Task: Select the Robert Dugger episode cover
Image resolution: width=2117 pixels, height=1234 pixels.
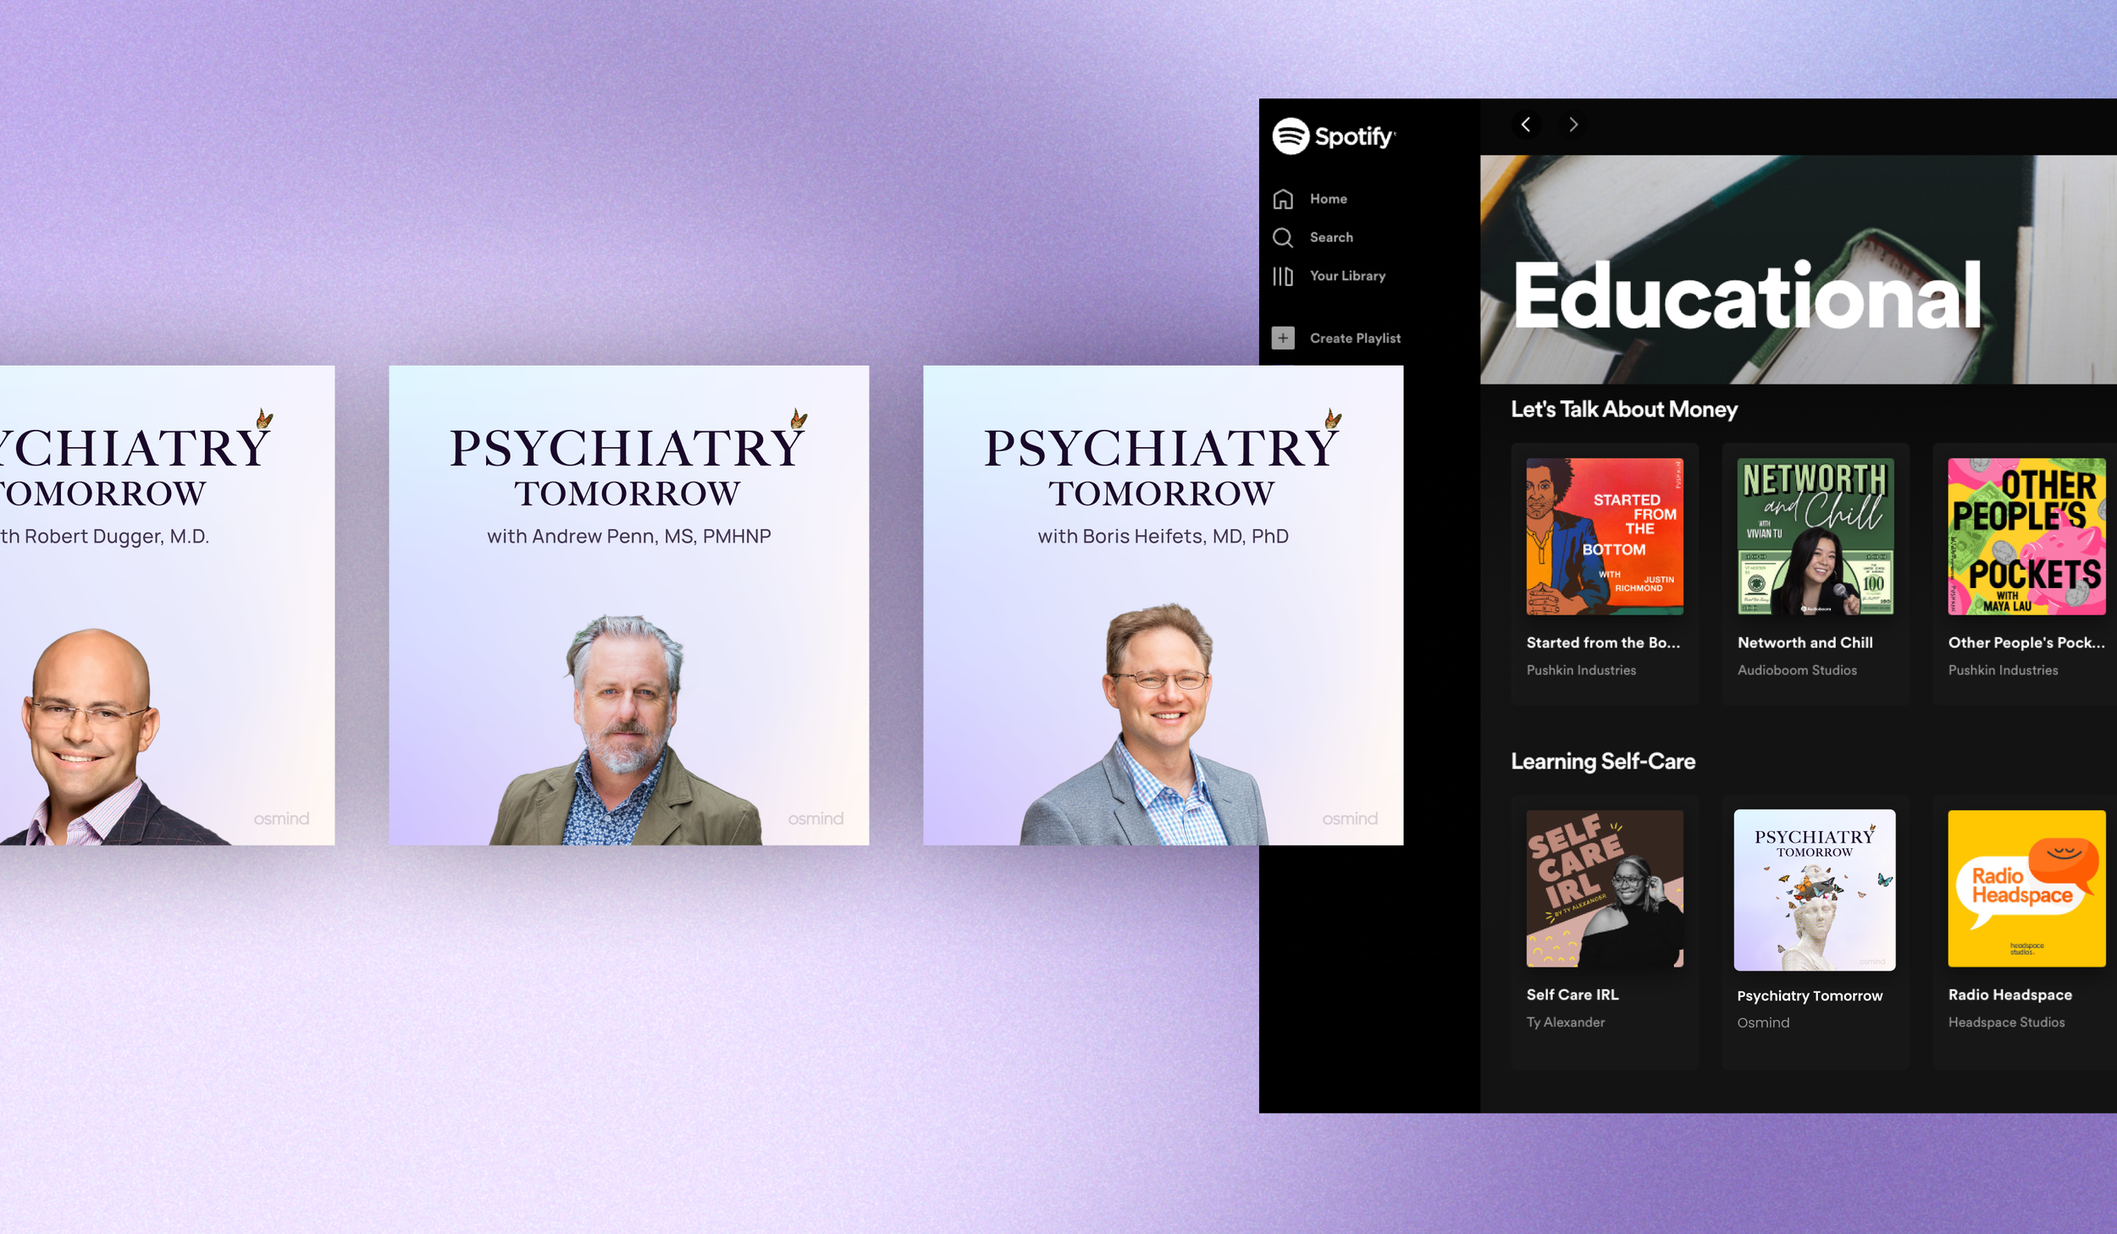Action: tap(167, 605)
